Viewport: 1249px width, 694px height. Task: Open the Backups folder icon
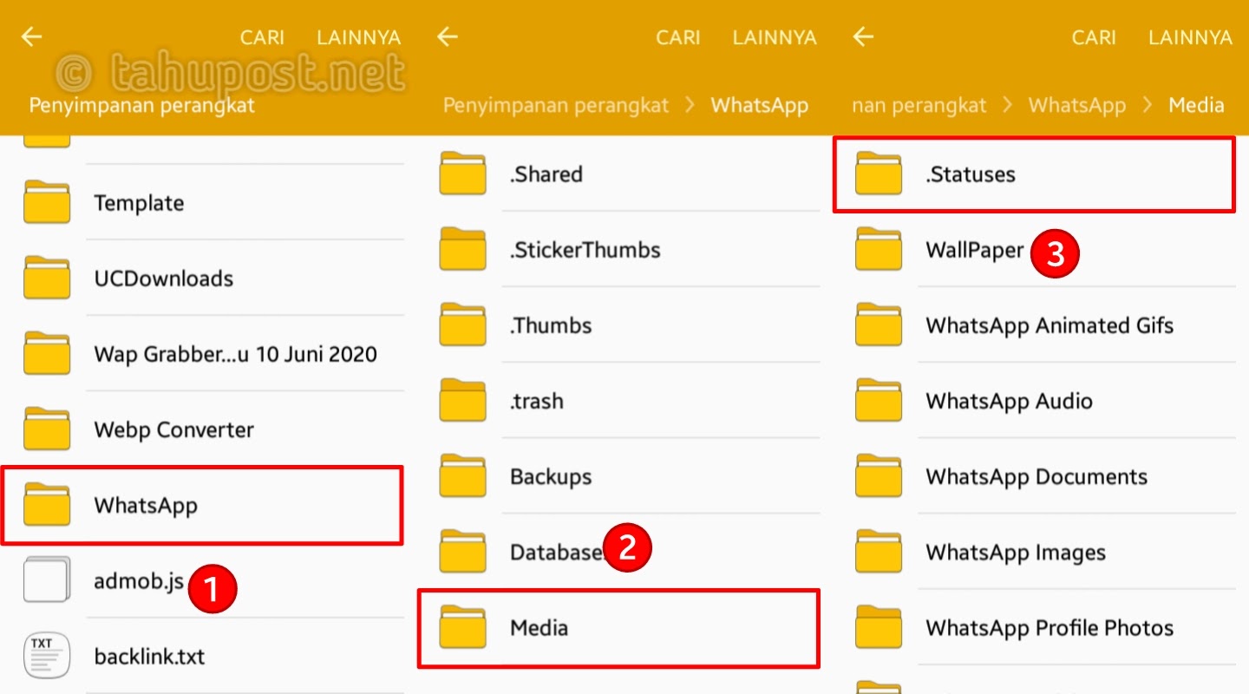[462, 475]
